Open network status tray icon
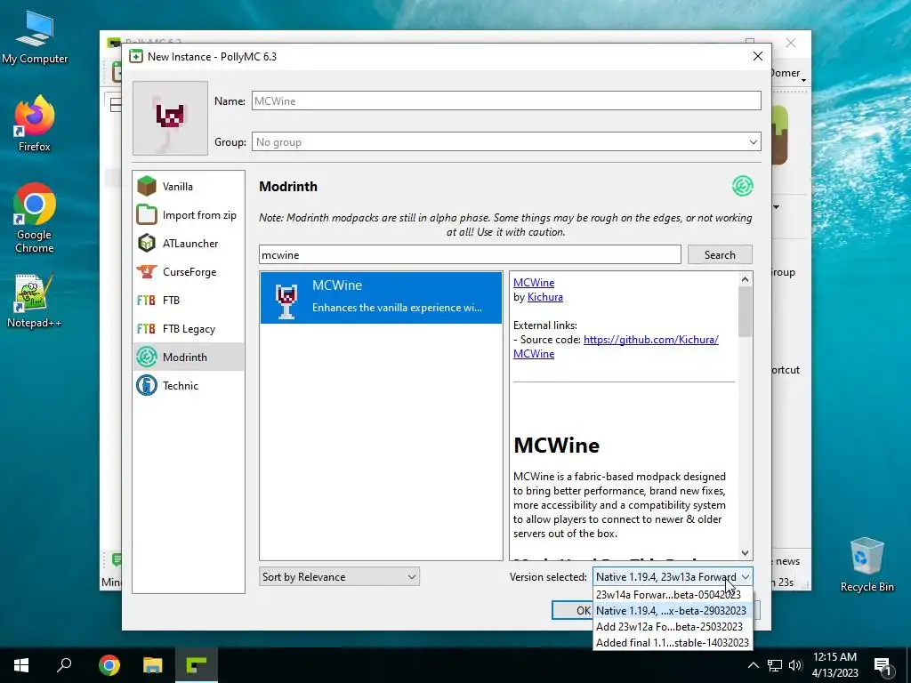911x683 pixels. (x=775, y=665)
